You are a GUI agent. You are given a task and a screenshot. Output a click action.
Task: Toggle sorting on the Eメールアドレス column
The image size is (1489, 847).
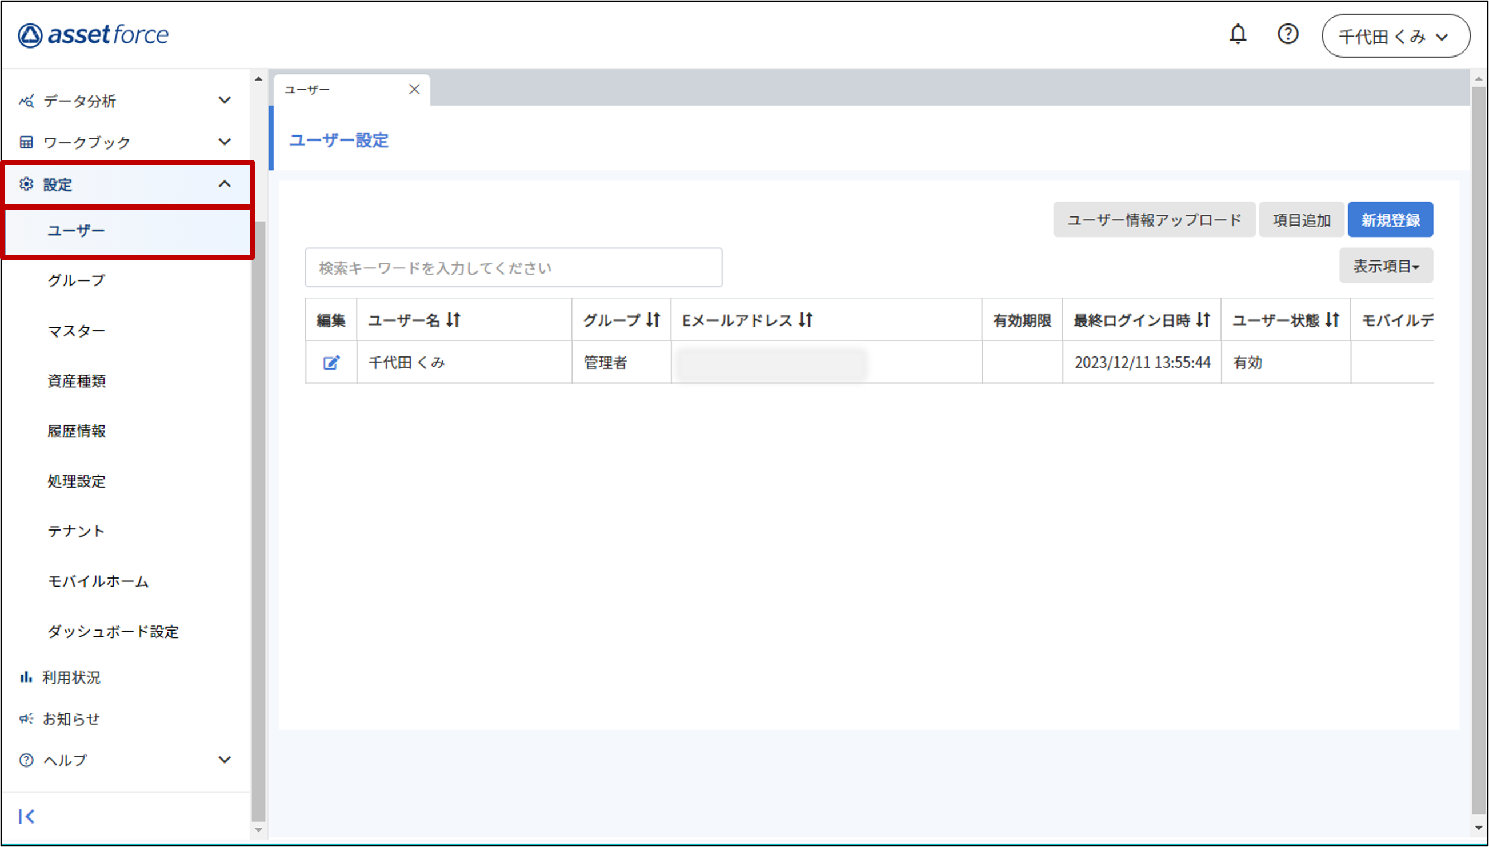click(x=806, y=319)
